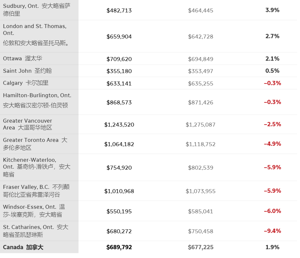The width and height of the screenshot is (300, 258).
Task: Select the 3.9% change value
Action: (272, 10)
